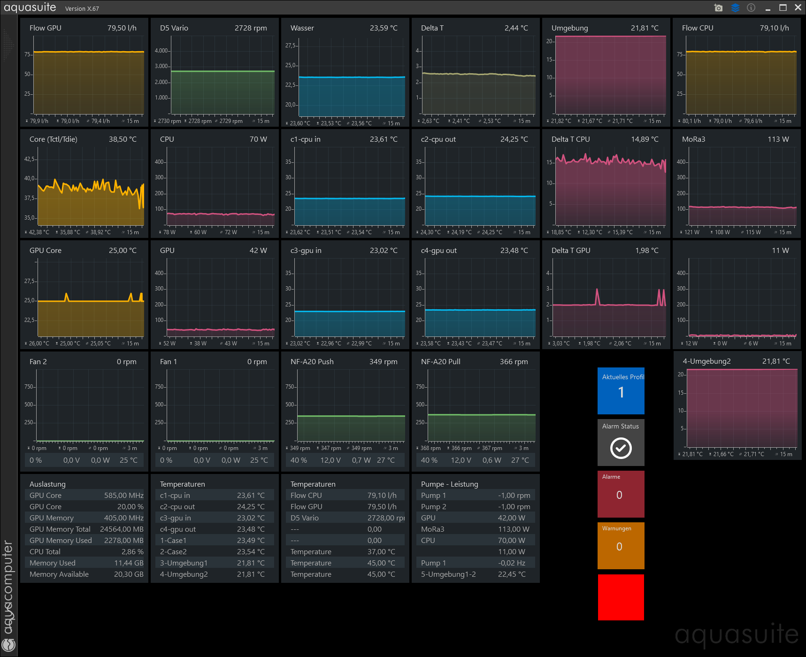Select the 5-Umgebung1-2 row

tap(476, 574)
